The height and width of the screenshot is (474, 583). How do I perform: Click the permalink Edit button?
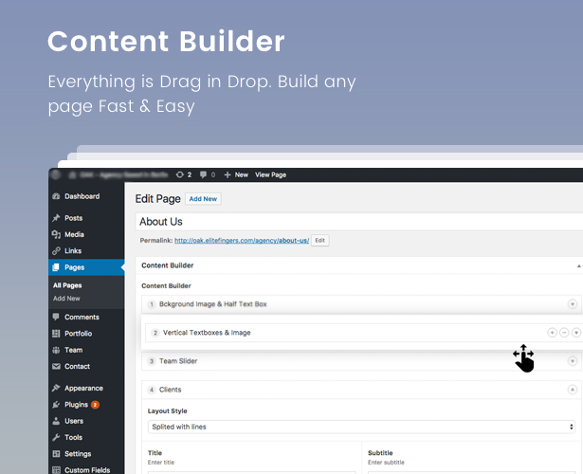pyautogui.click(x=319, y=241)
